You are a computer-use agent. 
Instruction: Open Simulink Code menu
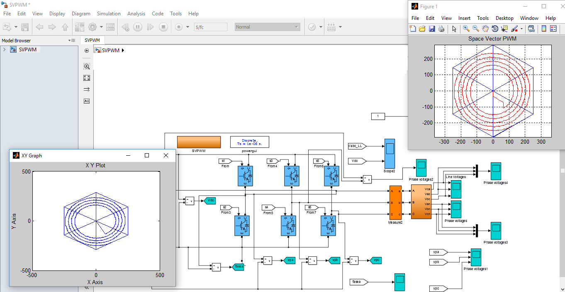pyautogui.click(x=158, y=14)
